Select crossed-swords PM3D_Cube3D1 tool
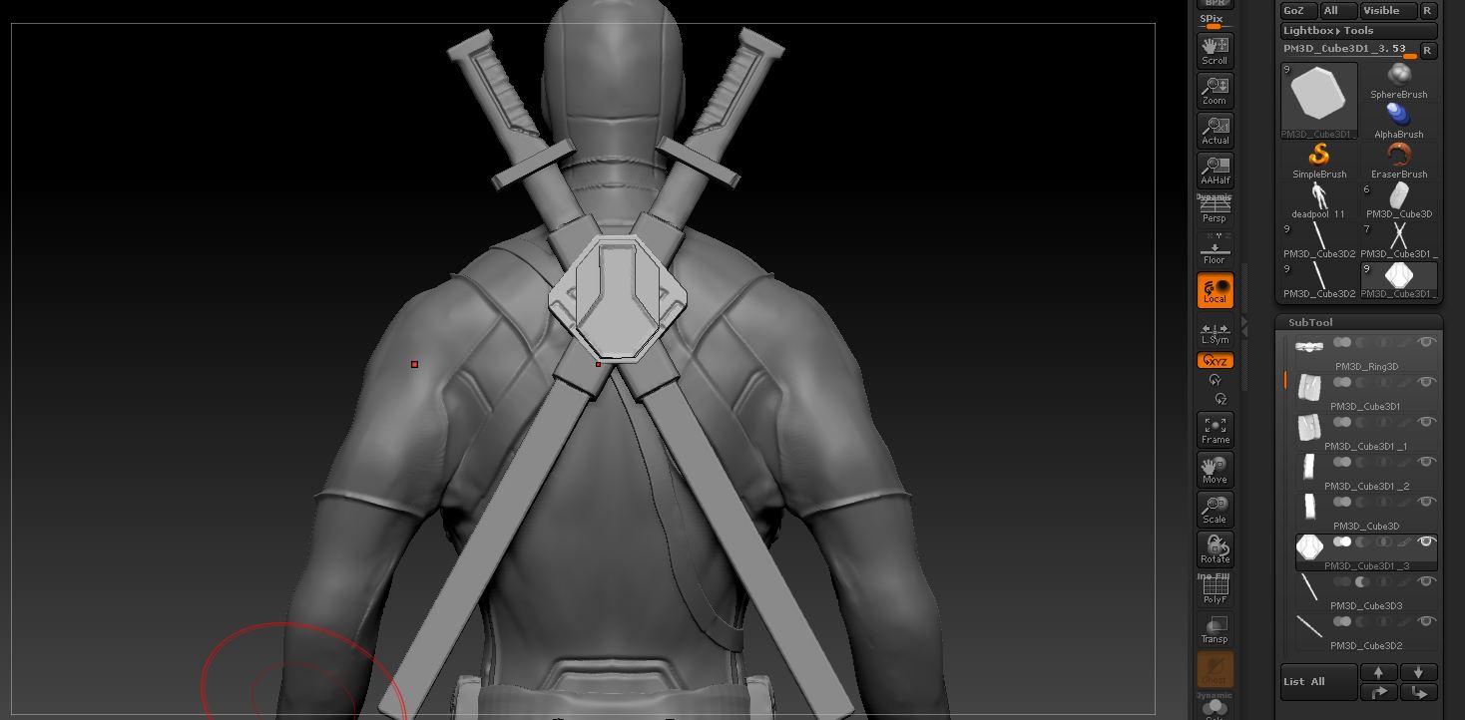 click(x=1399, y=240)
